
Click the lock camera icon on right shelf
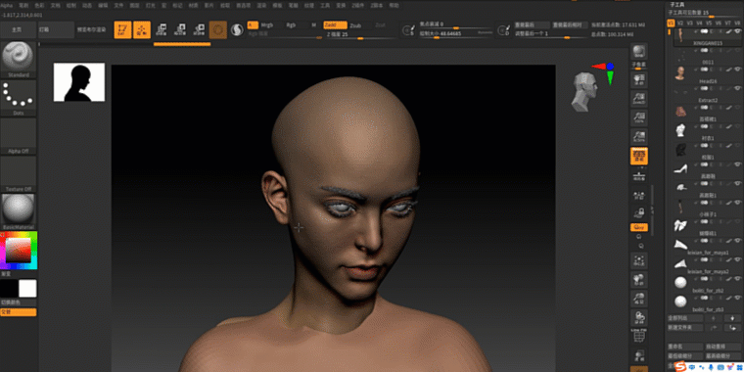pyautogui.click(x=638, y=213)
